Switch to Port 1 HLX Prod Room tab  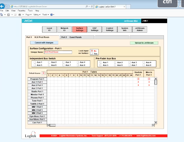[x=42, y=37]
